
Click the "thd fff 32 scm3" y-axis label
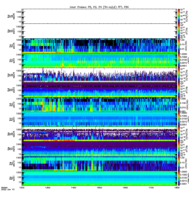click(x=11, y=90)
